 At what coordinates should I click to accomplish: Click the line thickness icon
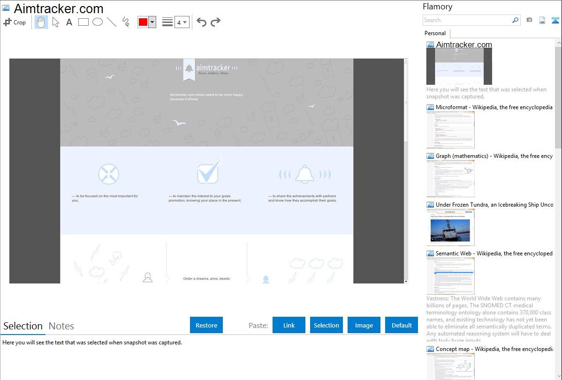click(167, 22)
